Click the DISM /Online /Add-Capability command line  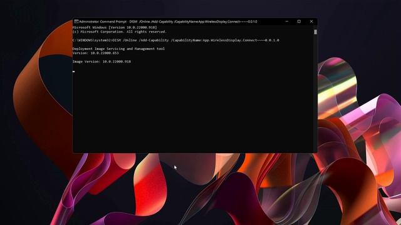point(176,40)
